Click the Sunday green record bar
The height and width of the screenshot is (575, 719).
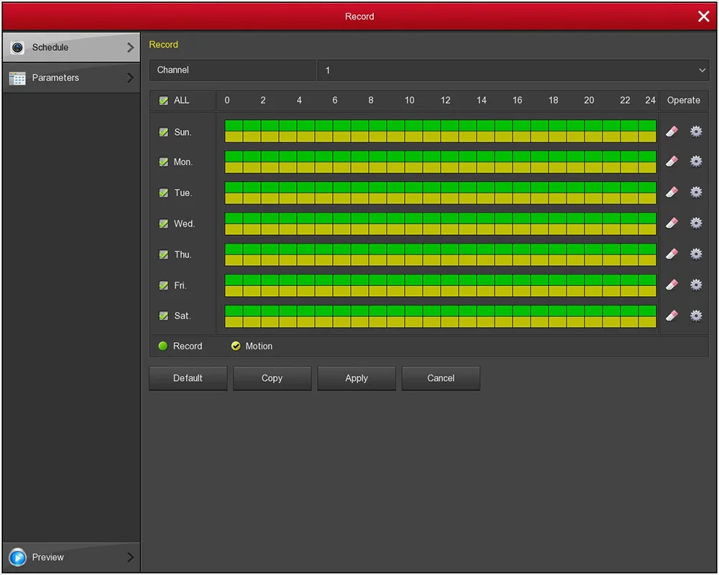coord(440,126)
